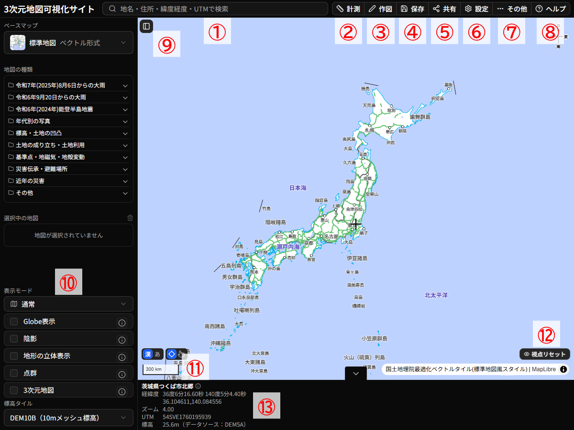Click the attribution info icon beside MapLibre
This screenshot has width=574, height=430.
click(563, 369)
